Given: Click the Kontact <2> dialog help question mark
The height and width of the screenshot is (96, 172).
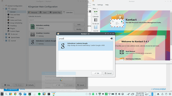Looking at the screenshot, I should tap(105, 34).
